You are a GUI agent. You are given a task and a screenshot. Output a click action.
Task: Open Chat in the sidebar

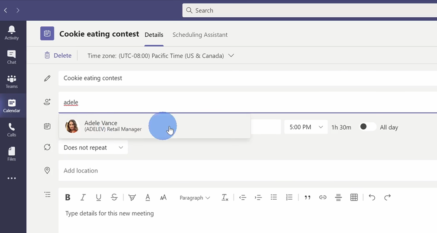pyautogui.click(x=12, y=57)
